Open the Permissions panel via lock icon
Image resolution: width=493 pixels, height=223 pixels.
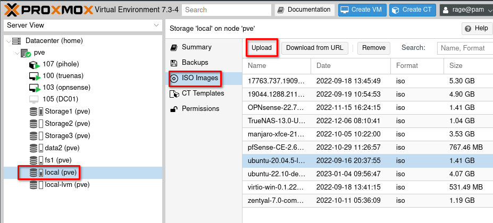coord(173,109)
